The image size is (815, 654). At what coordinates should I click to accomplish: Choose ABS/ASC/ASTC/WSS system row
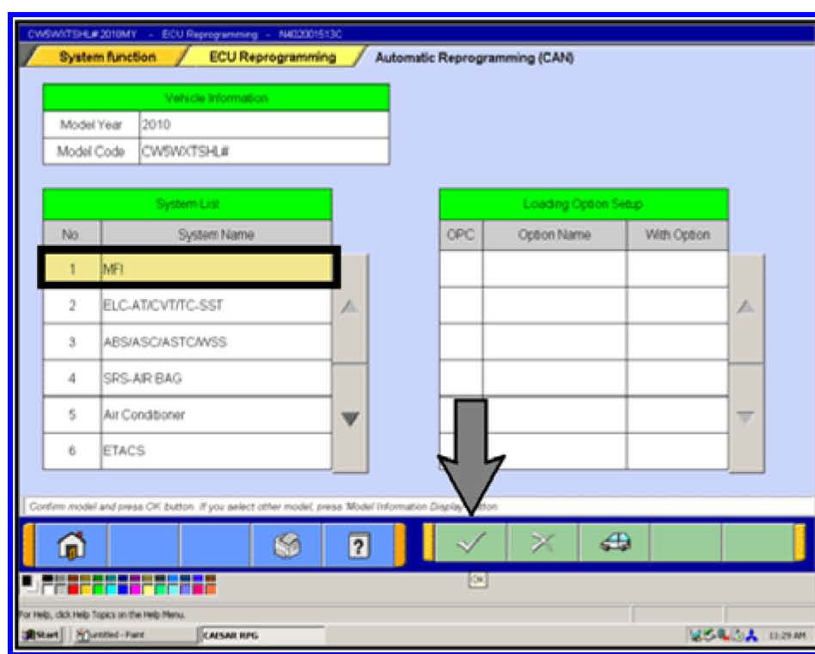click(215, 342)
